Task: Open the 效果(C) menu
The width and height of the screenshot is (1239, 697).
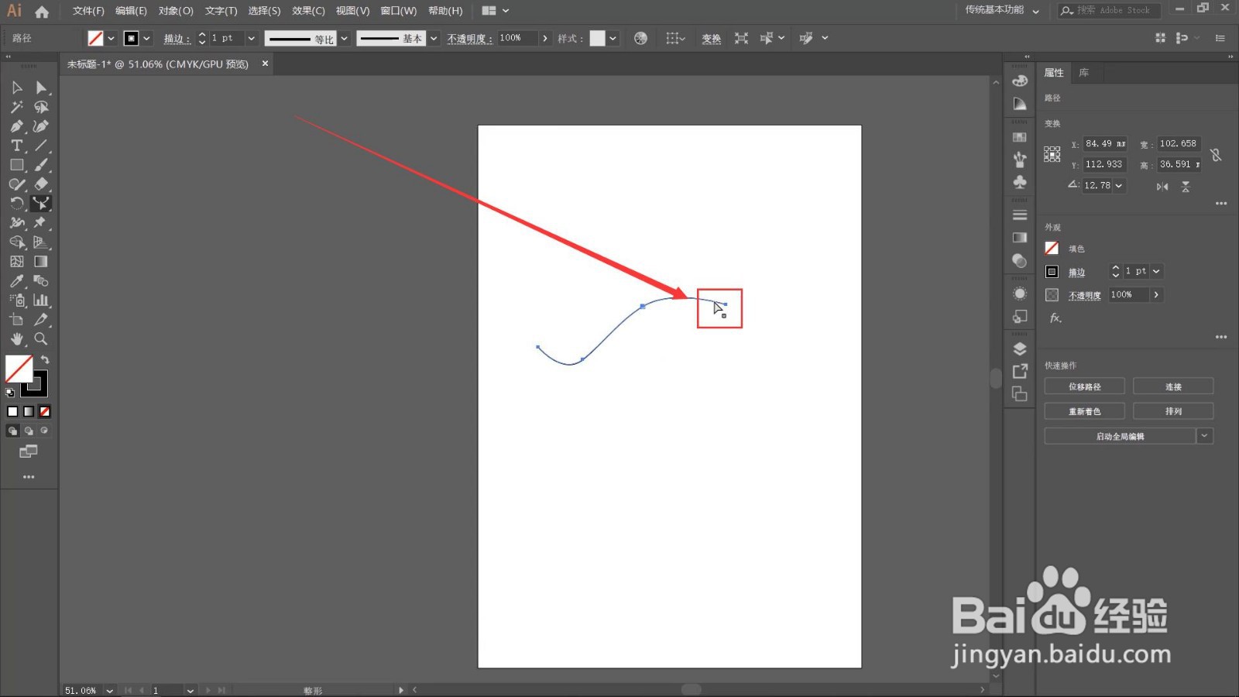Action: (308, 11)
